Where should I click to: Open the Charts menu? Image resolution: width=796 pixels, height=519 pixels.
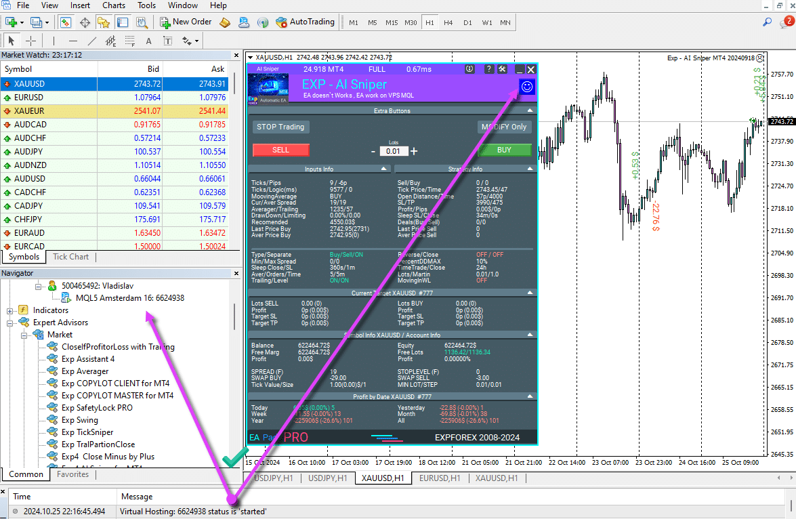(x=114, y=5)
